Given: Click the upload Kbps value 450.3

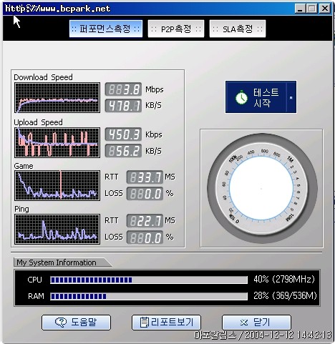Looking at the screenshot, I should tap(123, 134).
